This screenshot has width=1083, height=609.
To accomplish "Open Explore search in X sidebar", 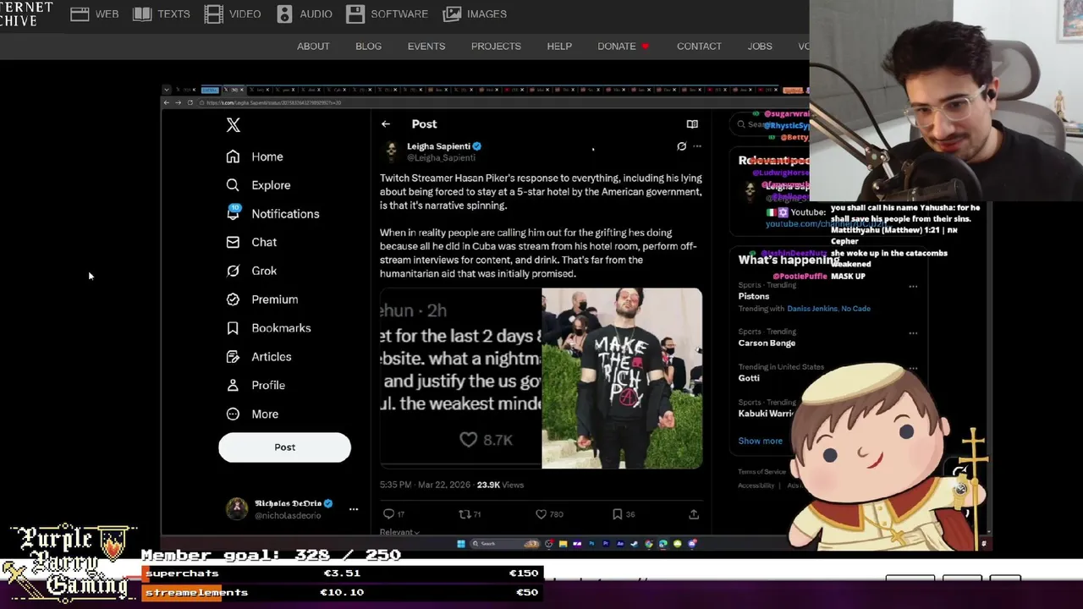I will click(x=258, y=185).
